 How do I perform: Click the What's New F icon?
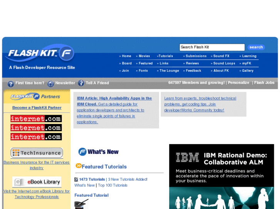(x=82, y=152)
